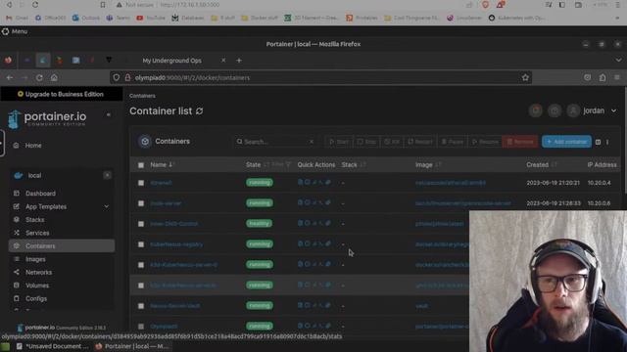
Task: Click the red Remove button
Action: click(520, 142)
